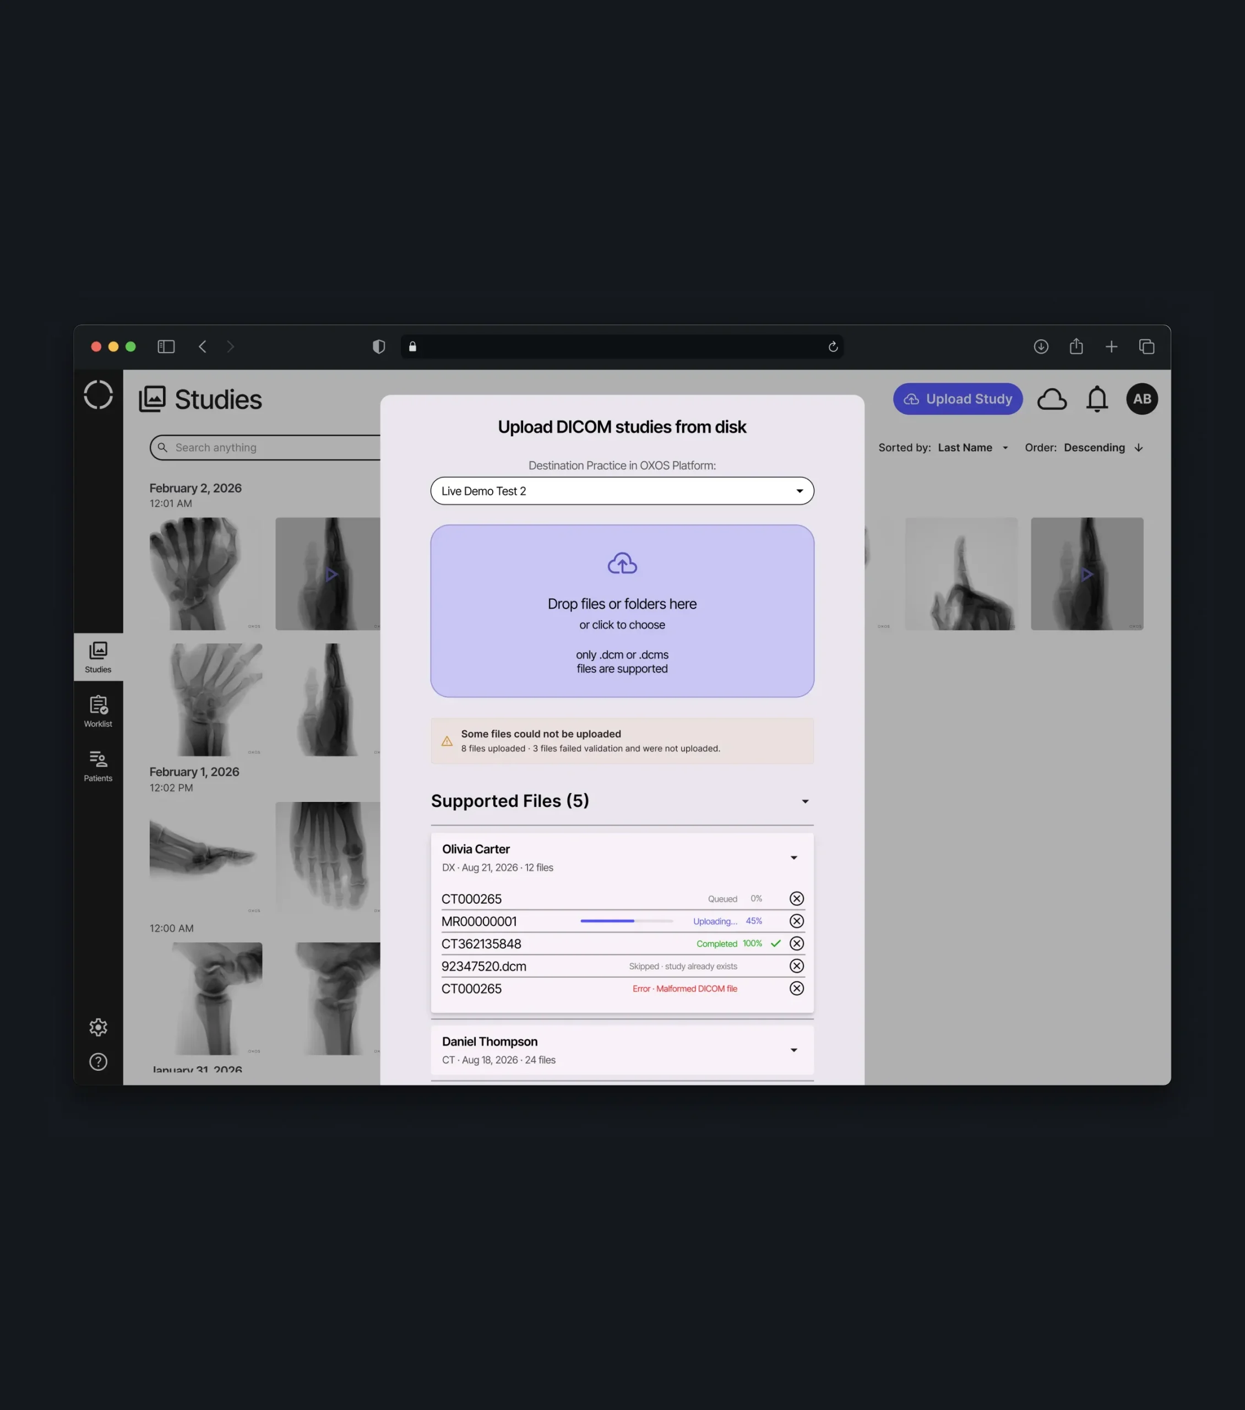
Task: Click the MR00000001 upload progress bar
Action: tap(626, 921)
